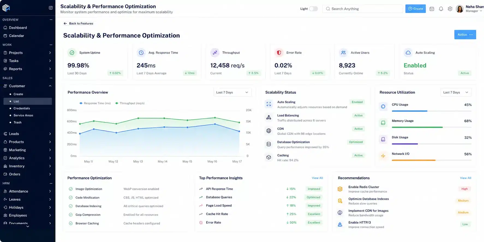This screenshot has height=242, width=484.
Task: Click Implement CDN for Images icon
Action: [340, 213]
